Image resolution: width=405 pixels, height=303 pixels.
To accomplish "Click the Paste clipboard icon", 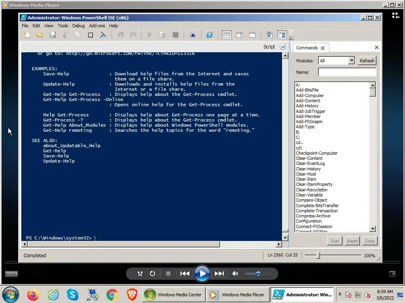I will [x=91, y=35].
